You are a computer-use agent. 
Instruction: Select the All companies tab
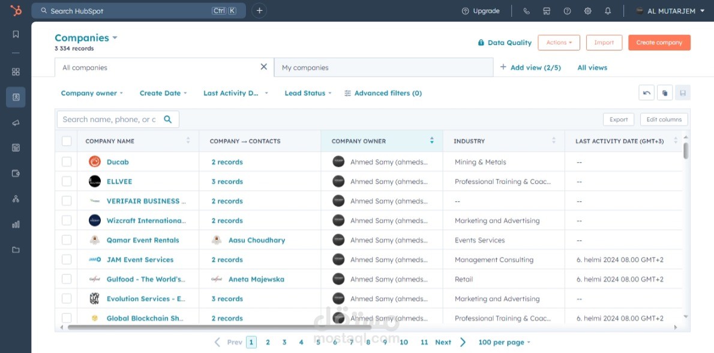[x=164, y=67]
